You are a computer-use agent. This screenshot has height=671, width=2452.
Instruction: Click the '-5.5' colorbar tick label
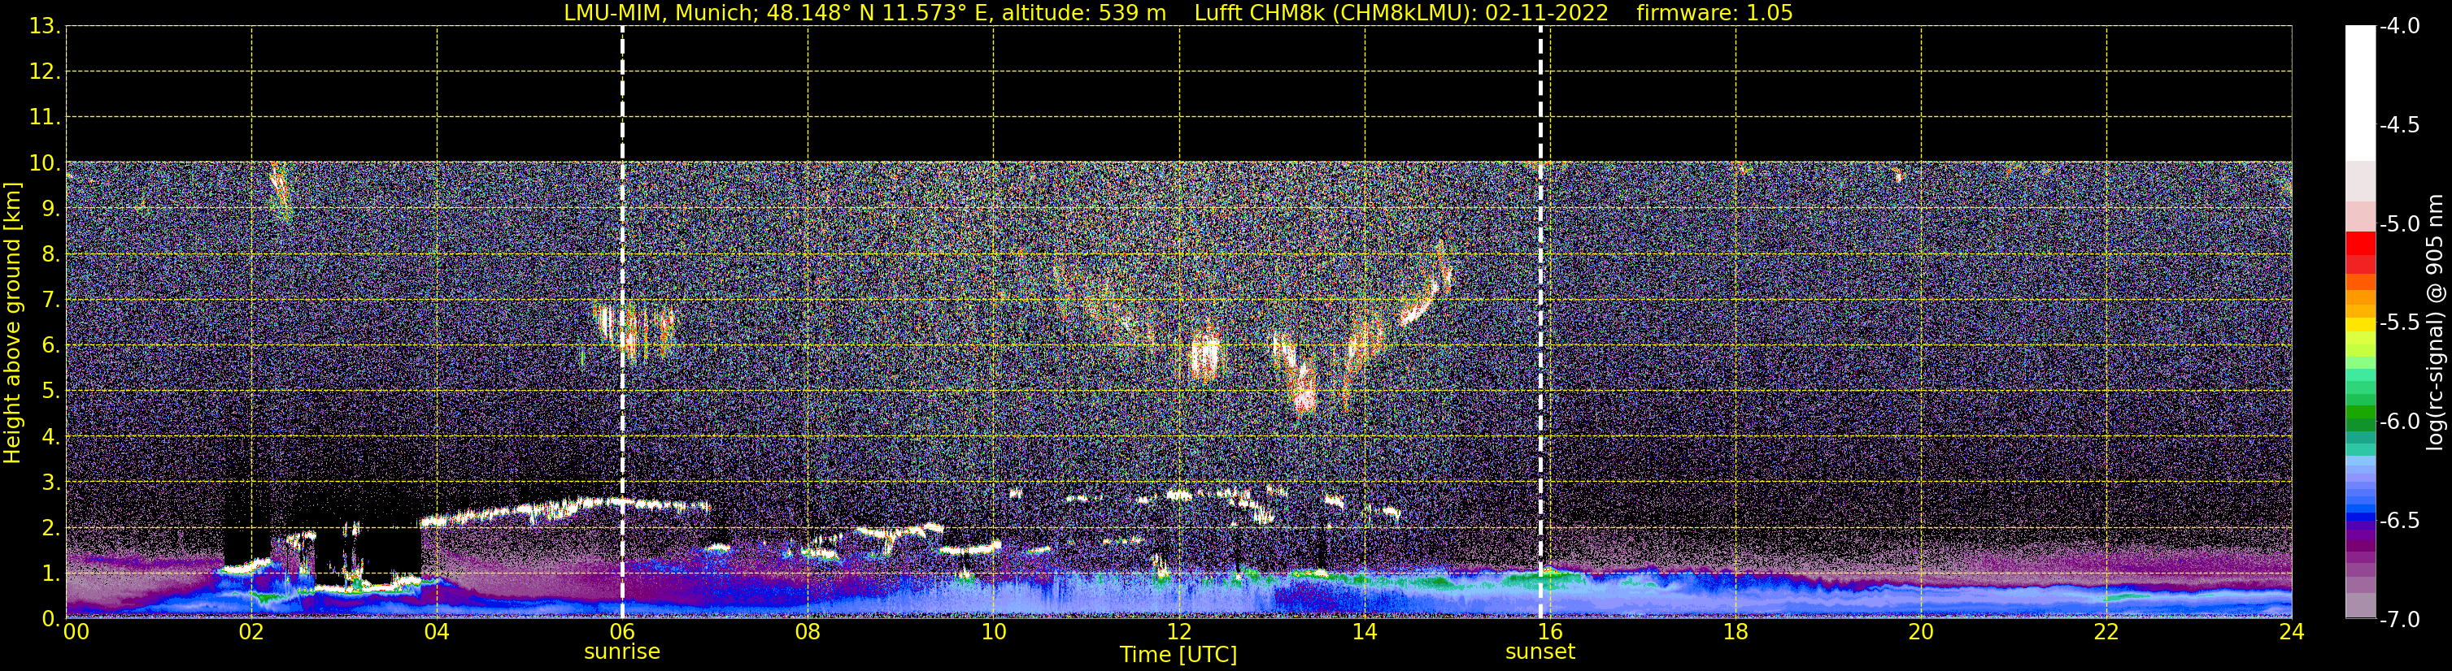pos(2398,323)
